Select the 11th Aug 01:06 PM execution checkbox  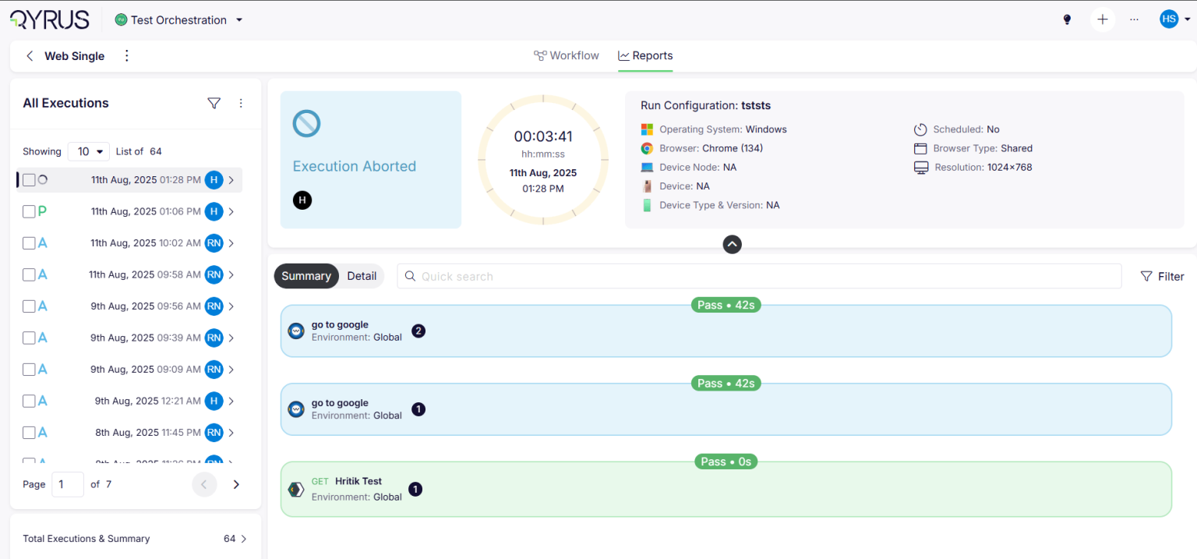click(x=29, y=211)
